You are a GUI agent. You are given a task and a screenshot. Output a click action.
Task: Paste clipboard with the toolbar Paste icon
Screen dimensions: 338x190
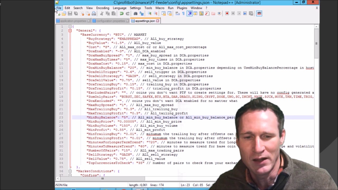[x=114, y=13]
